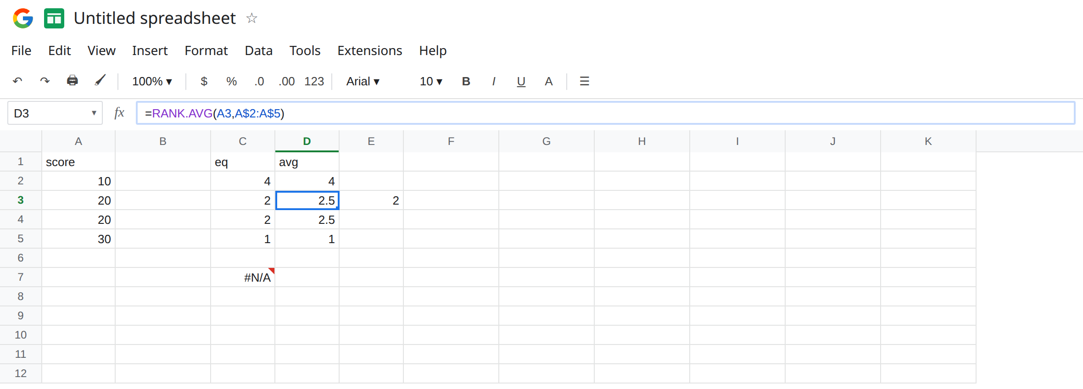Screen dimensions: 1083x389
Task: Open text color A tool
Action: [548, 81]
